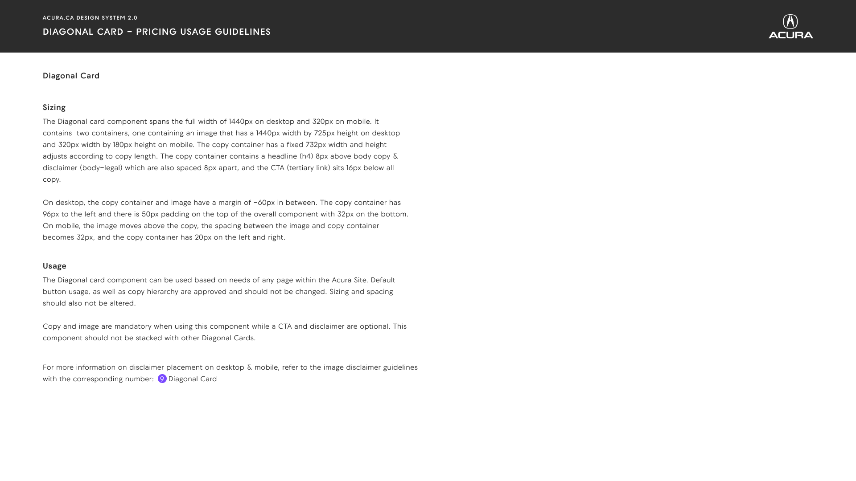This screenshot has height=481, width=856.
Task: Click paragraph starting 'On desktop, the copy container'
Action: coord(226,220)
